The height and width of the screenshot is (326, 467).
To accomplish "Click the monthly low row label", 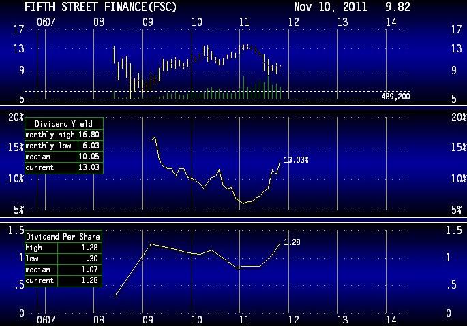I will tap(48, 146).
